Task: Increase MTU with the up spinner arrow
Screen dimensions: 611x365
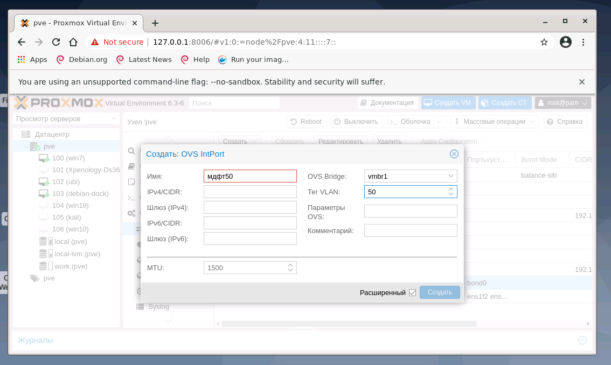Action: 290,265
